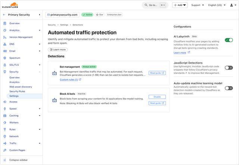Open the Add dropdown menu
This screenshot has height=165, width=239.
coord(180,5)
